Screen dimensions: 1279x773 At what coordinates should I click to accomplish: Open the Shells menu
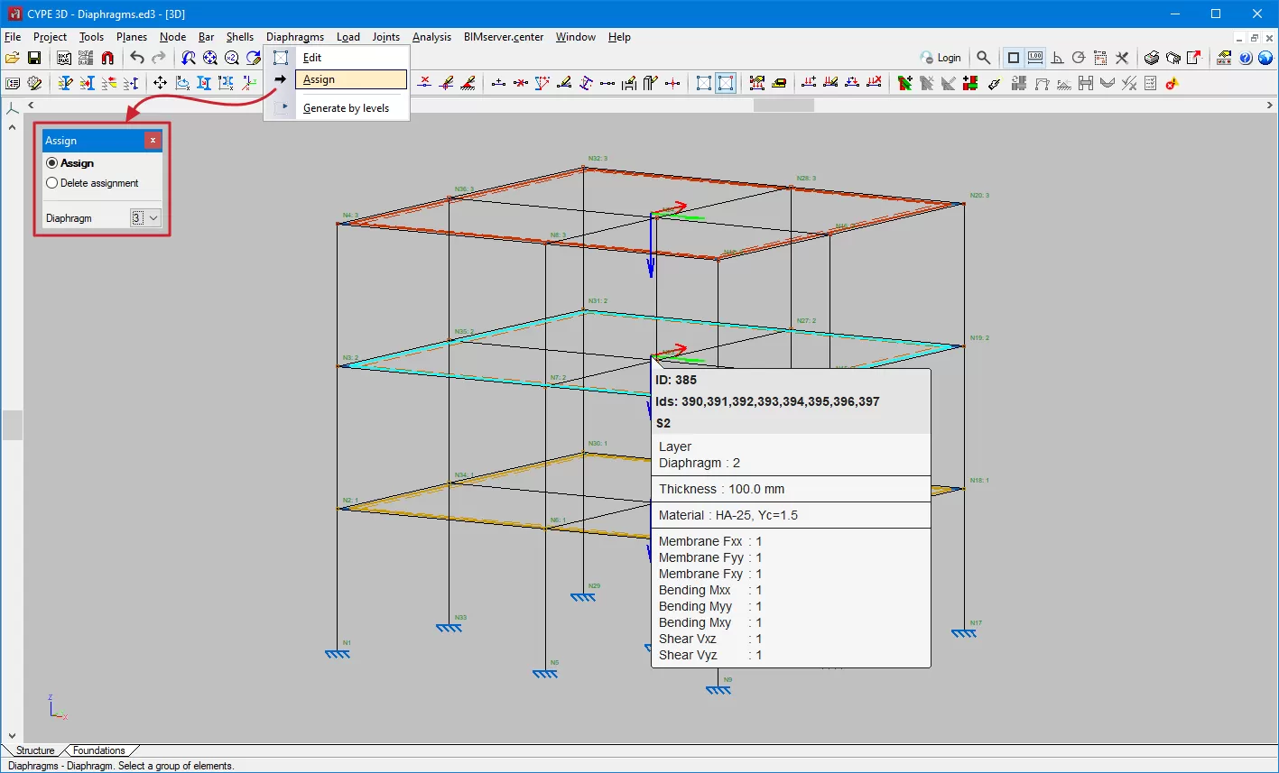click(239, 37)
